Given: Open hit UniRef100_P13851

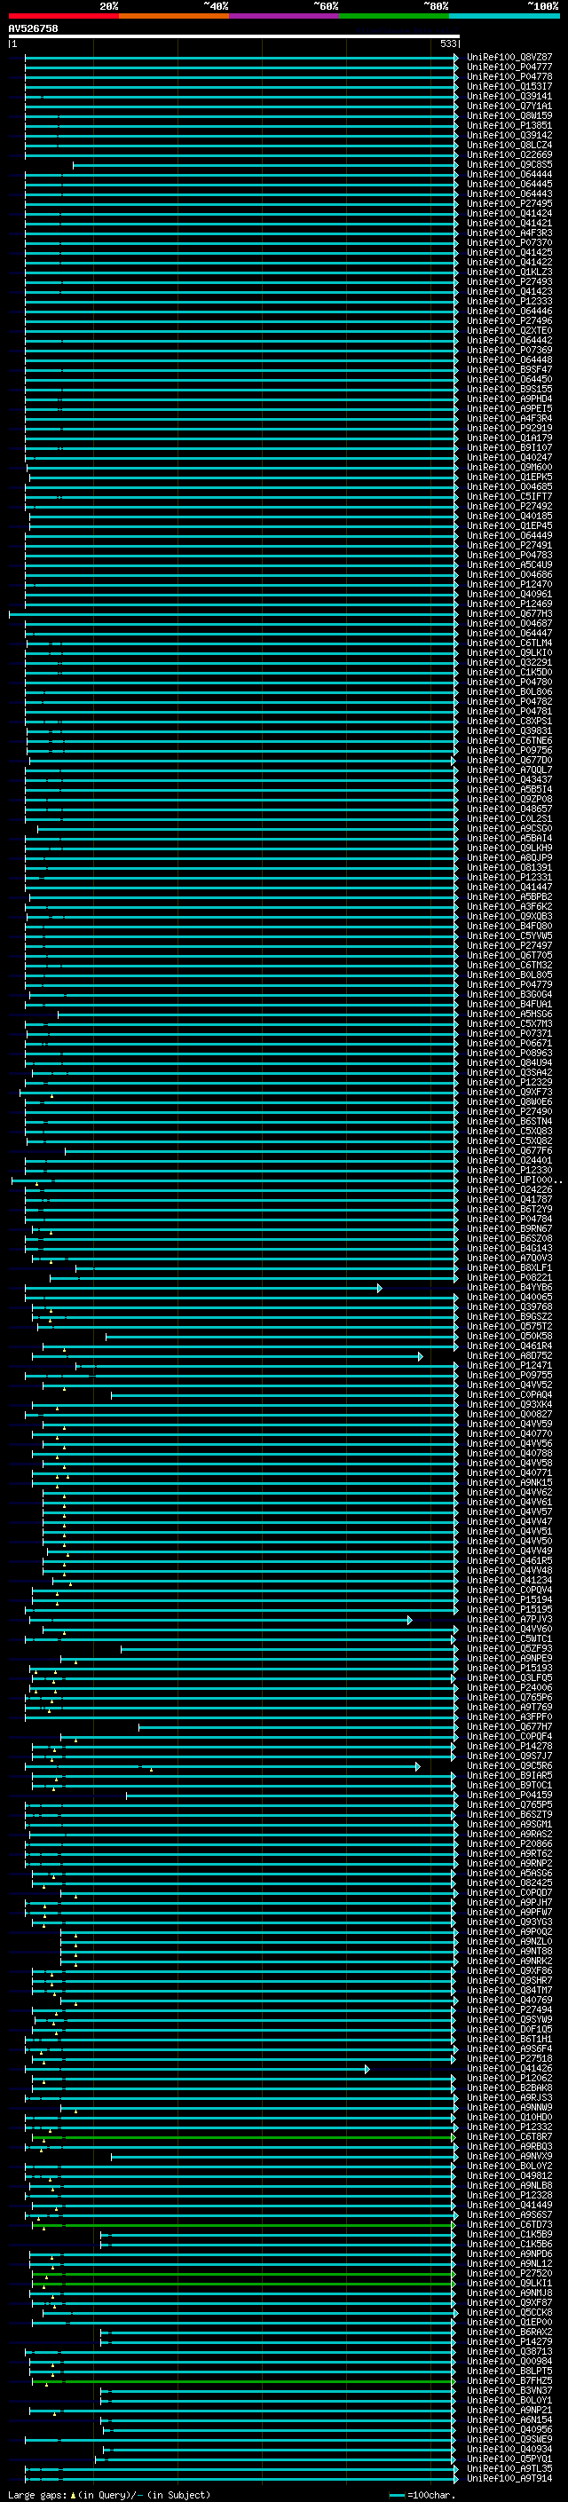Looking at the screenshot, I should coord(509,125).
